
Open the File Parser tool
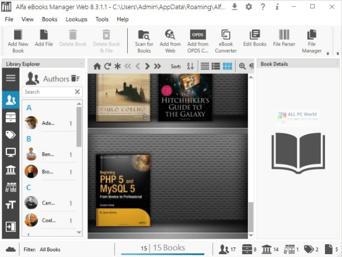[284, 38]
